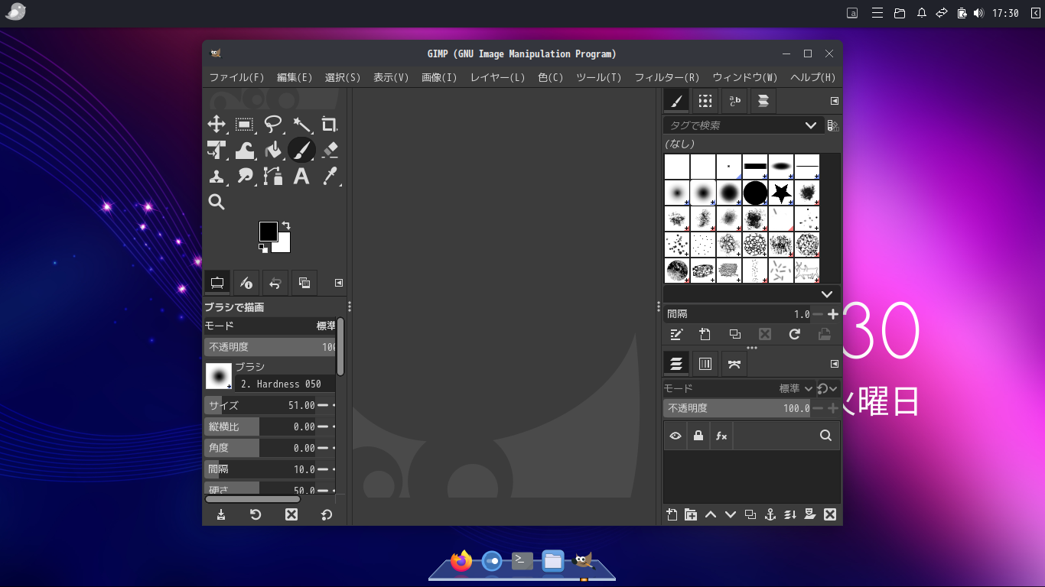The image size is (1045, 587).
Task: Select the Fuzzy Select magic wand tool
Action: [x=301, y=125]
